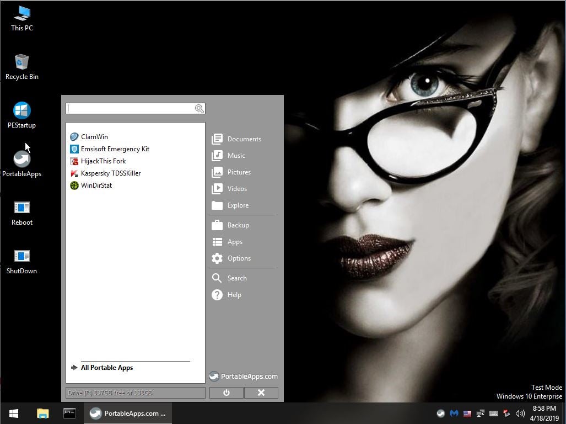Screen dimensions: 566x424
Task: Open the Documents folder shortcut
Action: click(244, 139)
